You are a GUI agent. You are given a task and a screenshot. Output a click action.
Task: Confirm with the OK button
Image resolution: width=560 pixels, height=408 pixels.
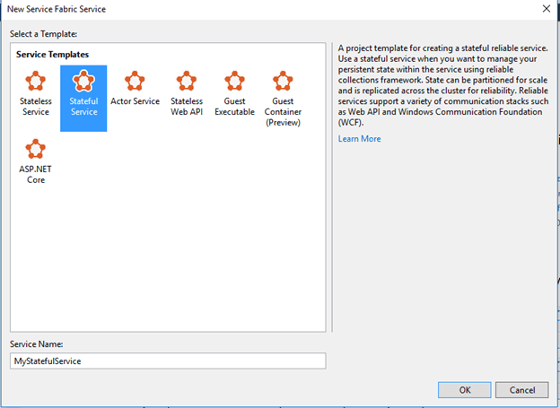(x=465, y=390)
